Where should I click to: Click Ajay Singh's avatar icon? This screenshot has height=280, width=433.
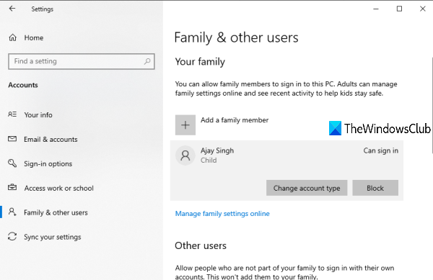click(185, 155)
